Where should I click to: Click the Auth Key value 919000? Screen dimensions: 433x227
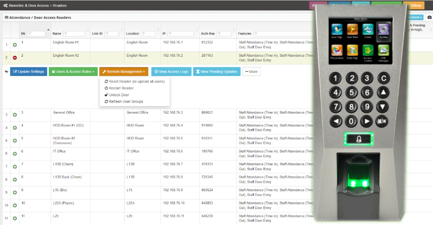point(207,125)
